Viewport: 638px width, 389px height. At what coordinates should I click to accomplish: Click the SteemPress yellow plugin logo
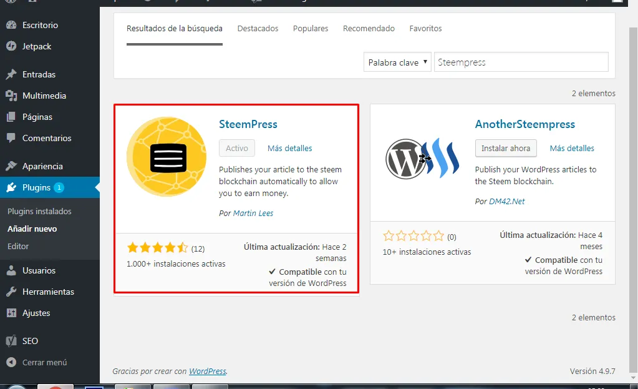click(x=167, y=157)
